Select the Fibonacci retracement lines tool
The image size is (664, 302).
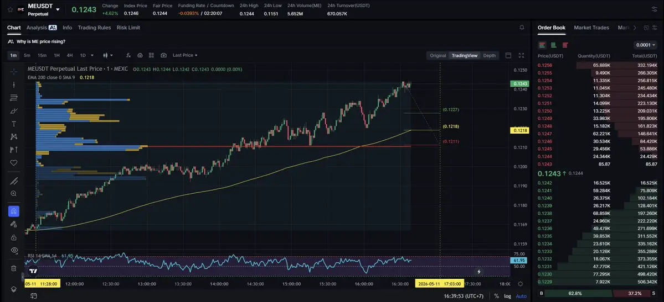pos(13,98)
